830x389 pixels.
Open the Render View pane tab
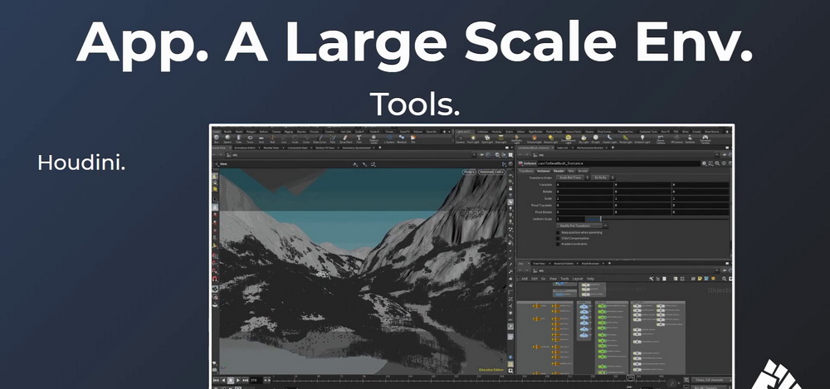[x=271, y=148]
